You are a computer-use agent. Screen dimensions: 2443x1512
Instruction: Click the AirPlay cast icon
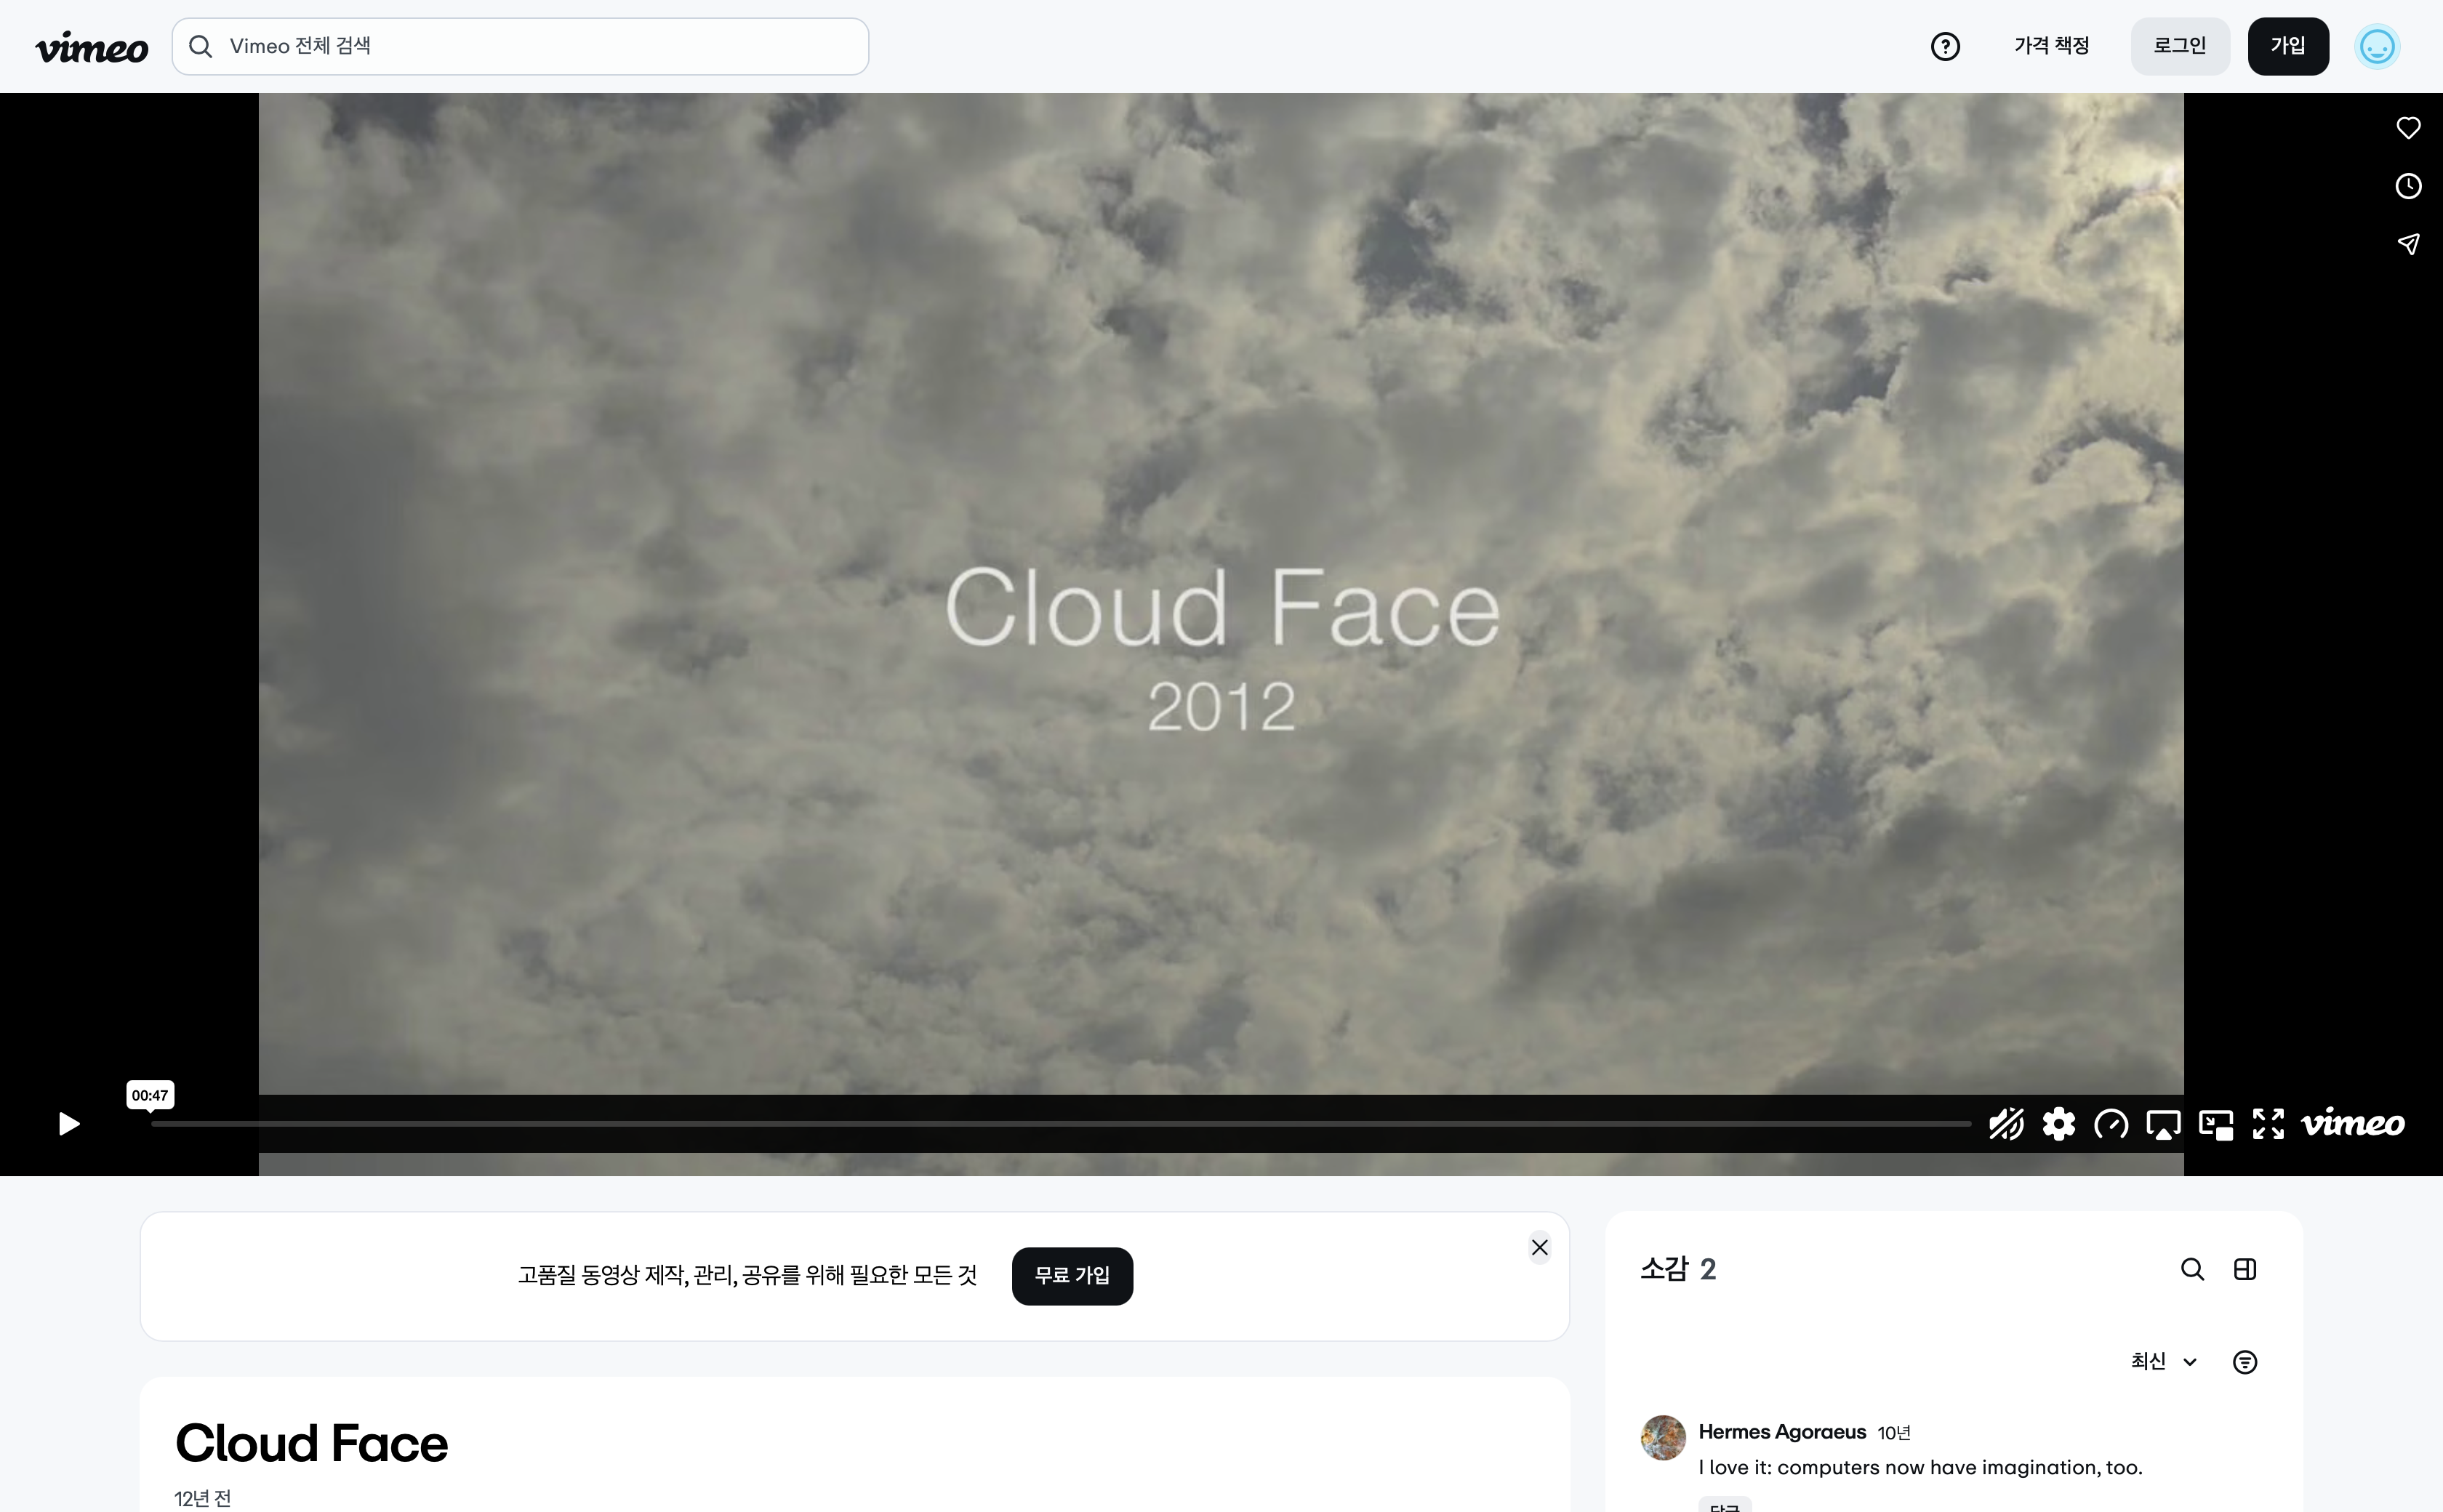[2163, 1124]
